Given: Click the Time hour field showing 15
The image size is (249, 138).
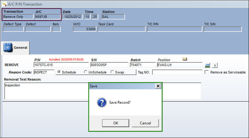Looking at the screenshot, I should pos(87,17).
